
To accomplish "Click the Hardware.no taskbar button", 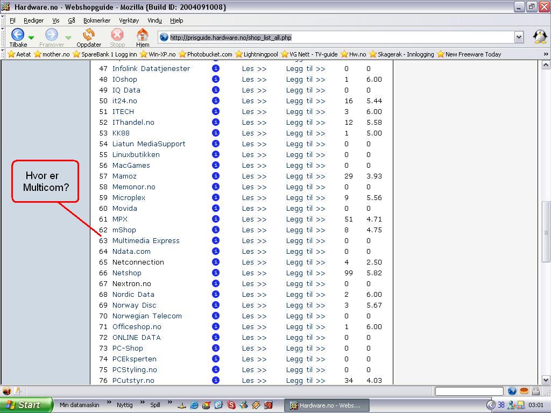I will tap(327, 405).
